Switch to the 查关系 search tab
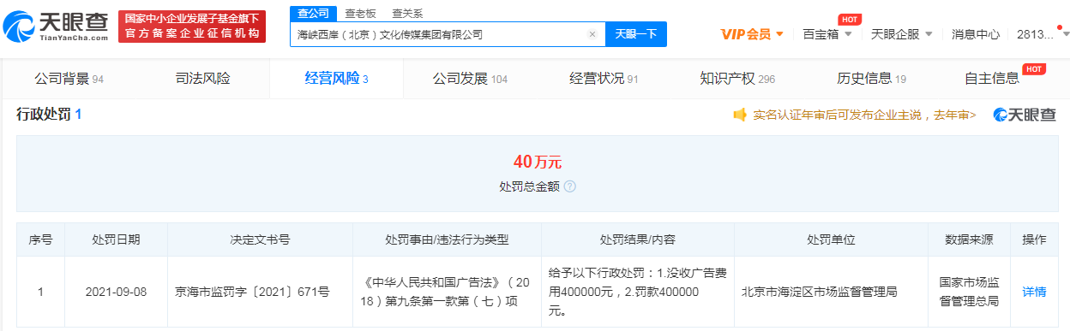The image size is (1070, 331). click(407, 14)
